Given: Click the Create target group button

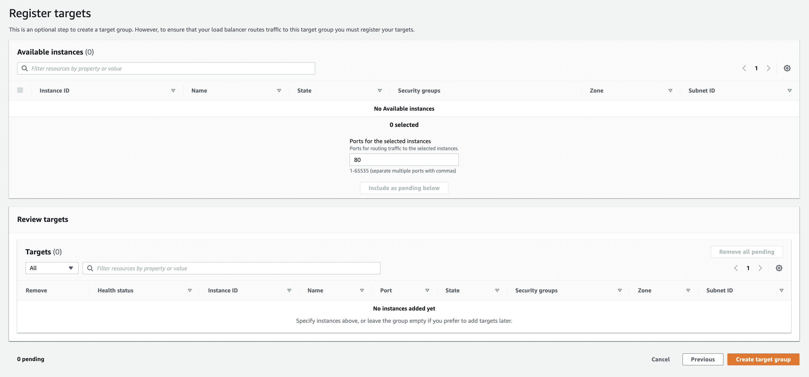Looking at the screenshot, I should click(763, 359).
